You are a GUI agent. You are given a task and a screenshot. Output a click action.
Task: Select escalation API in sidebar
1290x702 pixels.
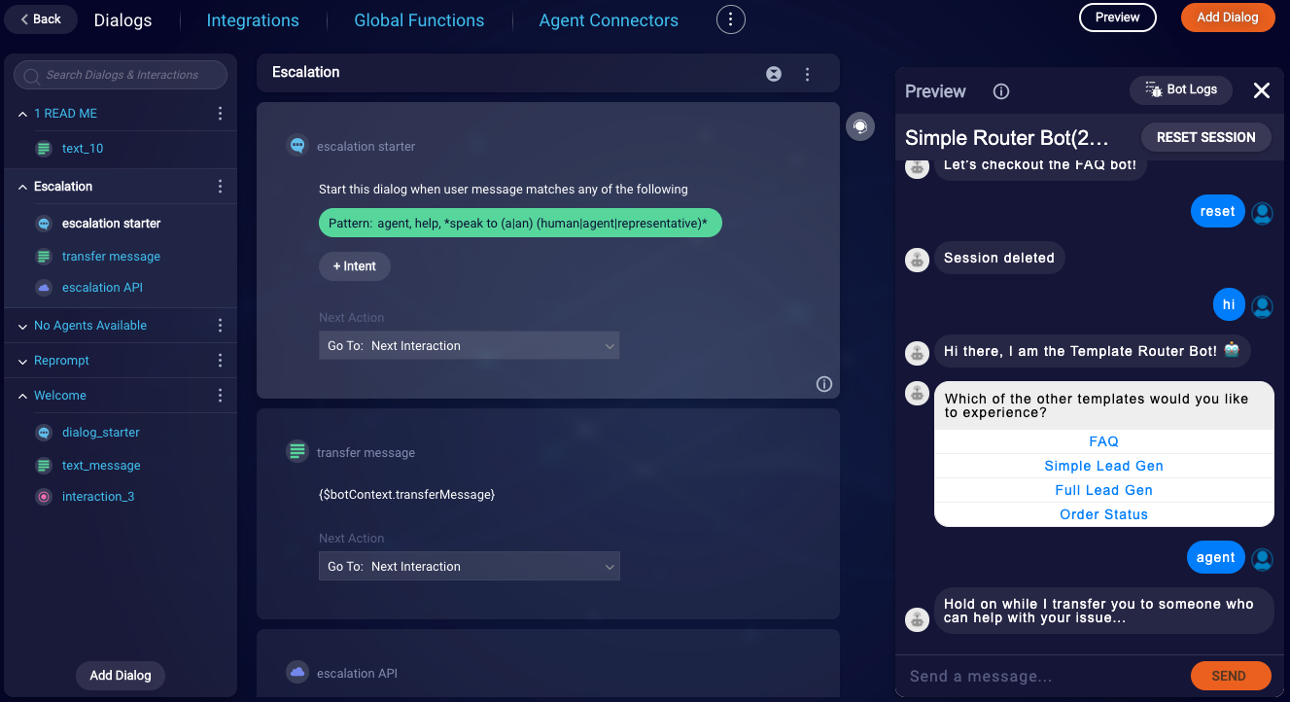pos(102,288)
